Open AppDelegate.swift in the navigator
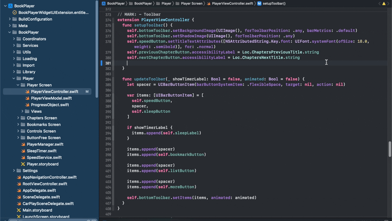Viewport: 392px width, 221px height. coord(39,190)
